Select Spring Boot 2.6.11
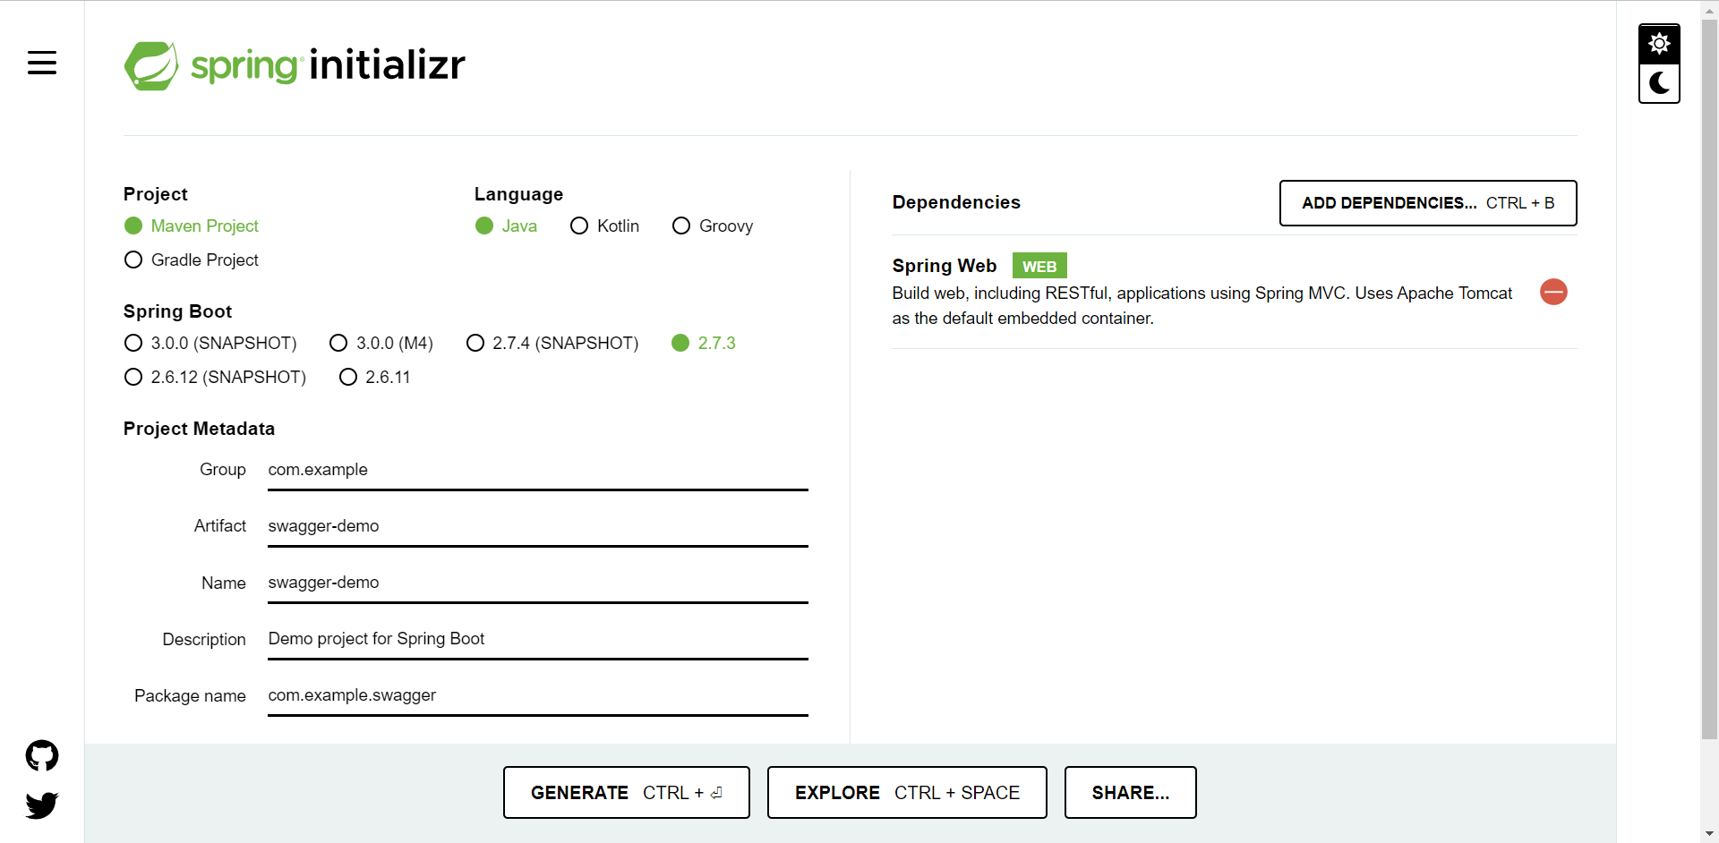Image resolution: width=1719 pixels, height=843 pixels. click(374, 377)
